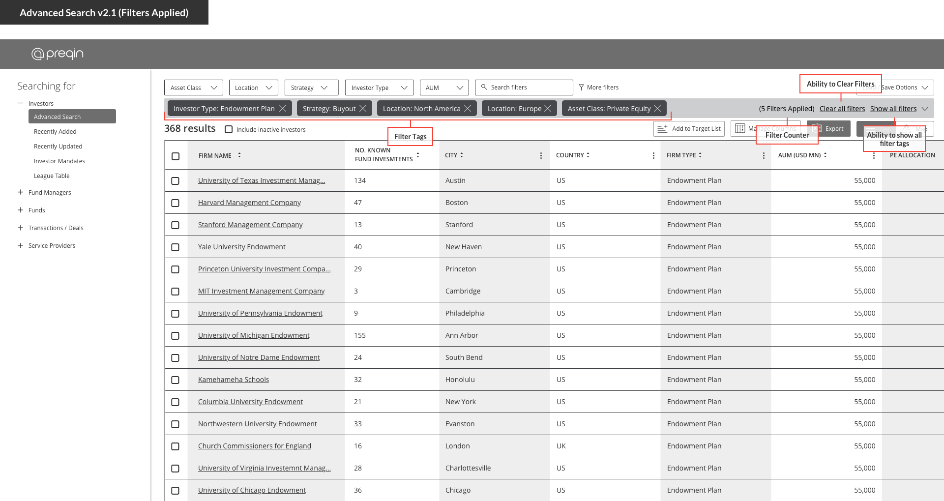The image size is (944, 501).
Task: Open University of Notre Dame Endowment link
Action: tap(259, 357)
